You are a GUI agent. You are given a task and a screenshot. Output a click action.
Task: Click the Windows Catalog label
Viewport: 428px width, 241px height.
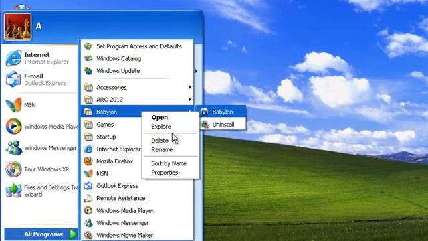[119, 58]
